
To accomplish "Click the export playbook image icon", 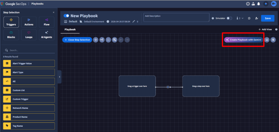I will pyautogui.click(x=115, y=40).
